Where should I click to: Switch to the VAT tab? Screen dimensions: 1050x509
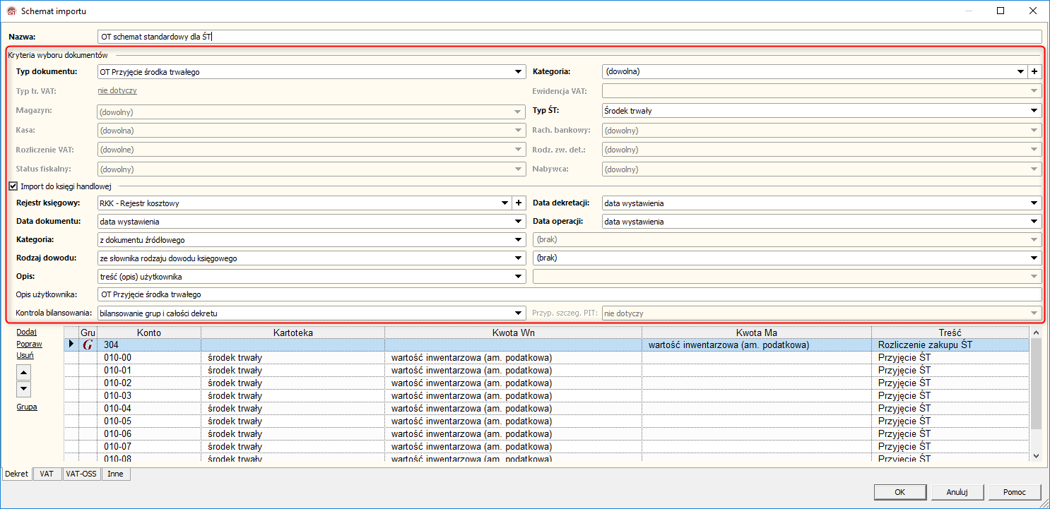click(47, 474)
